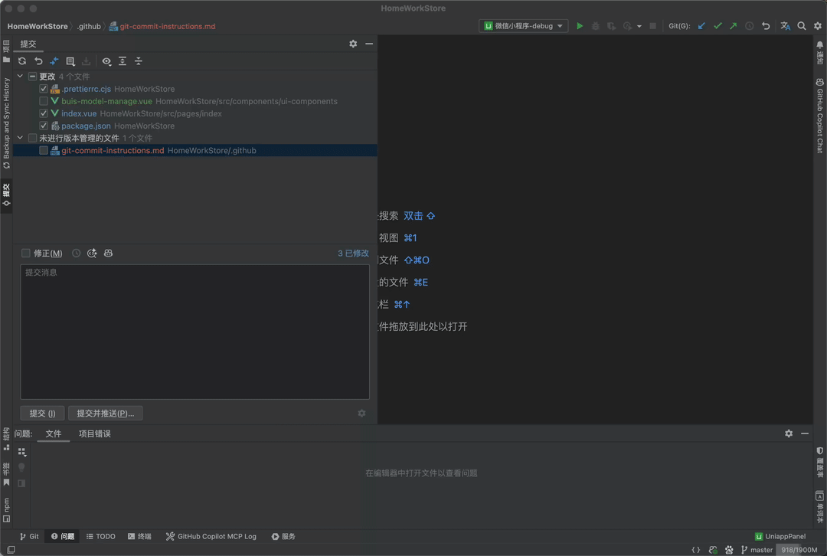Open the translate icon in top toolbar

coord(786,26)
